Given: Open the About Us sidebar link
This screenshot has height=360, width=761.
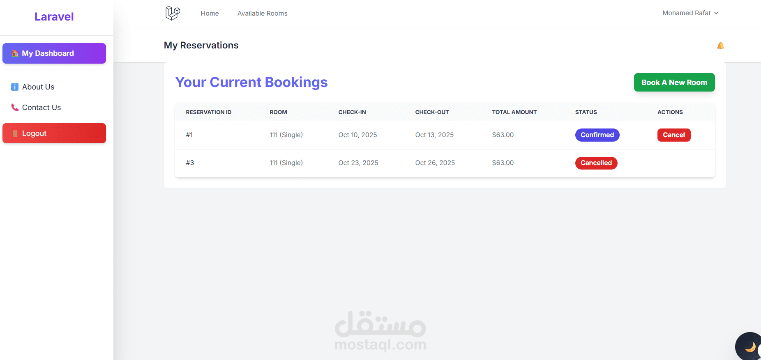Looking at the screenshot, I should (38, 87).
